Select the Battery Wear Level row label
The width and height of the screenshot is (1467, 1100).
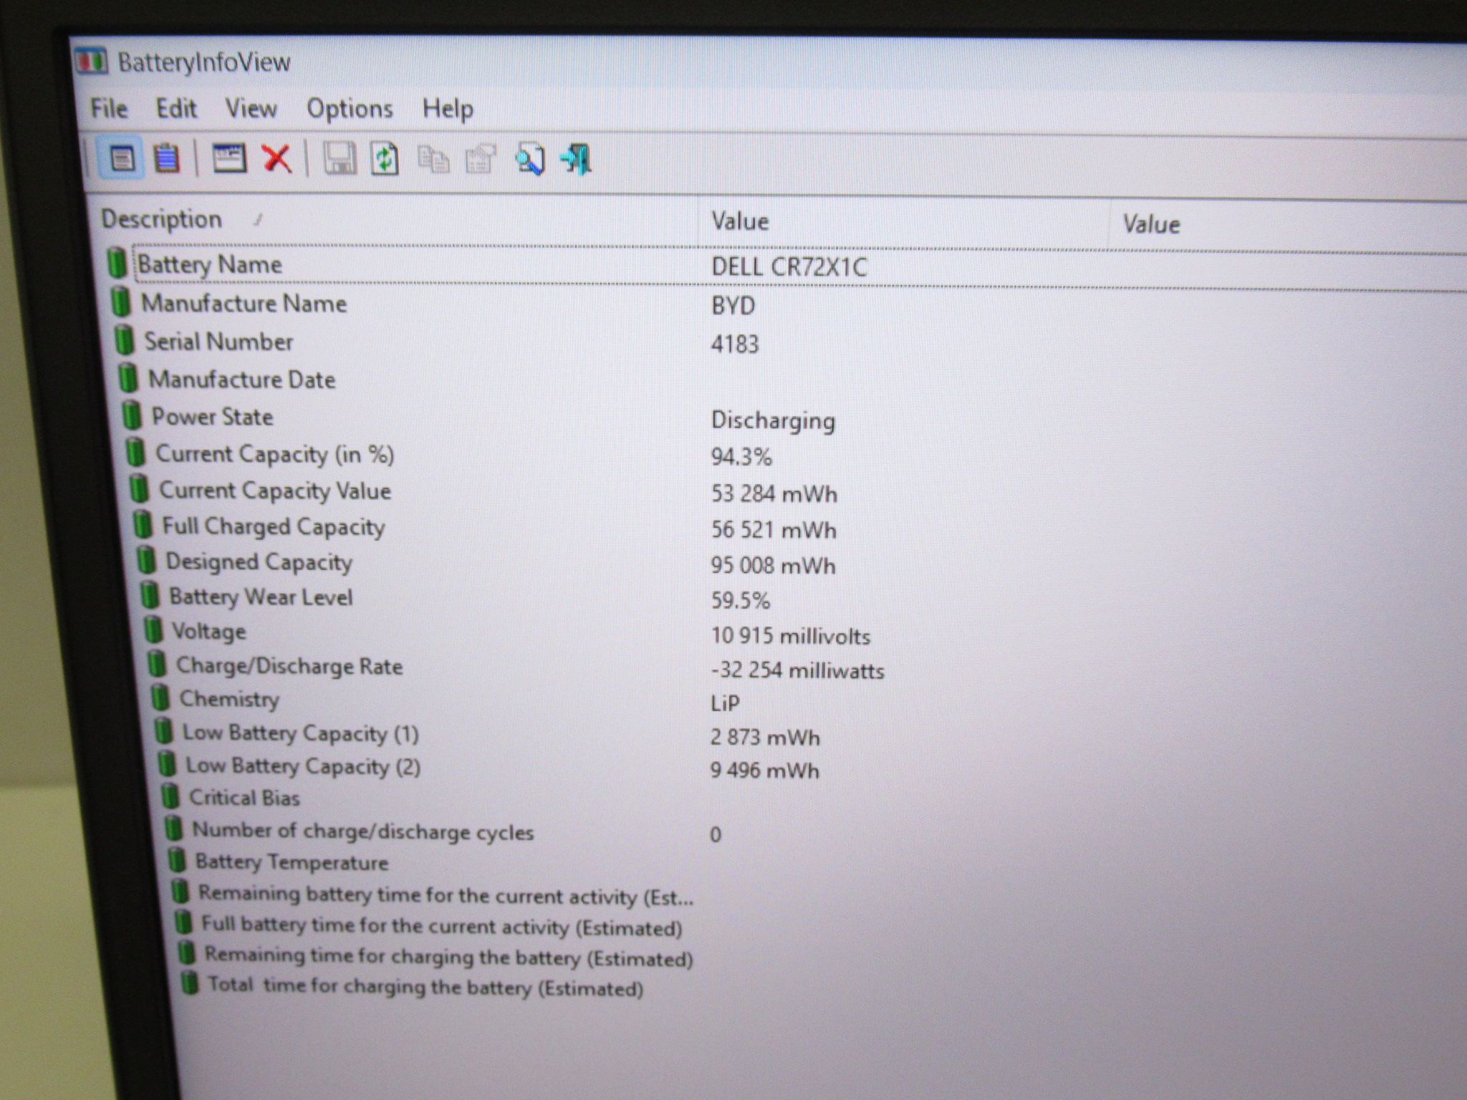click(x=261, y=597)
